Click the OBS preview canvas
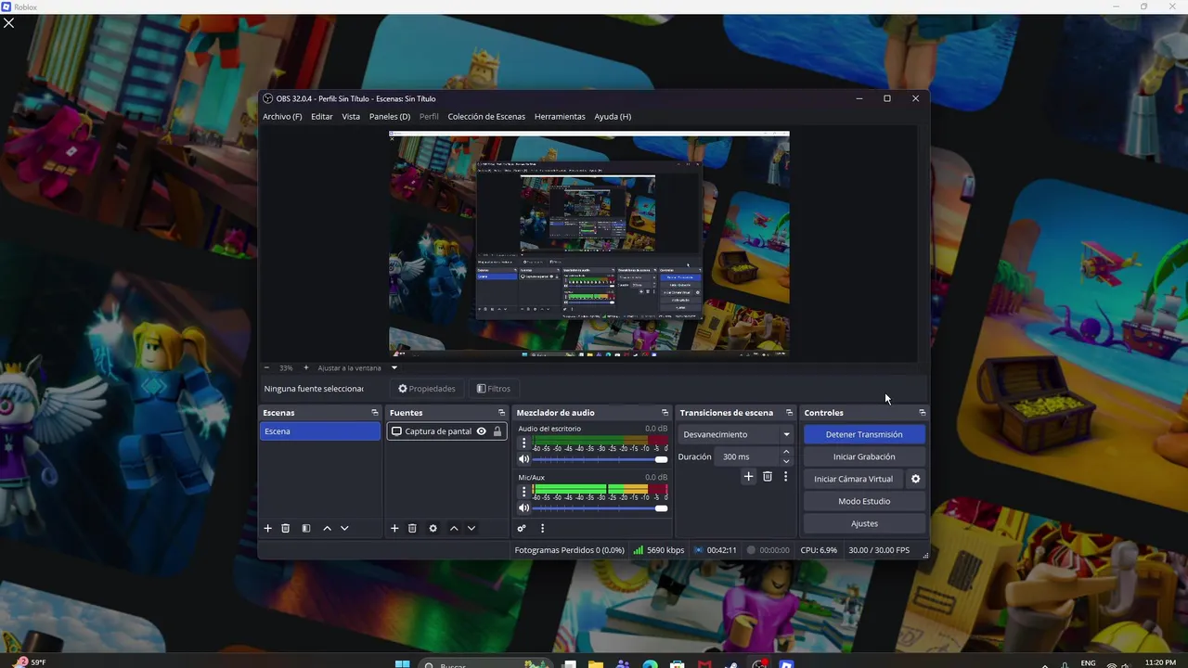The height and width of the screenshot is (668, 1188). 588,244
